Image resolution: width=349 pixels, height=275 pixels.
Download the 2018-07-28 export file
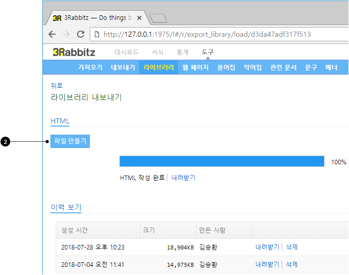pos(267,247)
